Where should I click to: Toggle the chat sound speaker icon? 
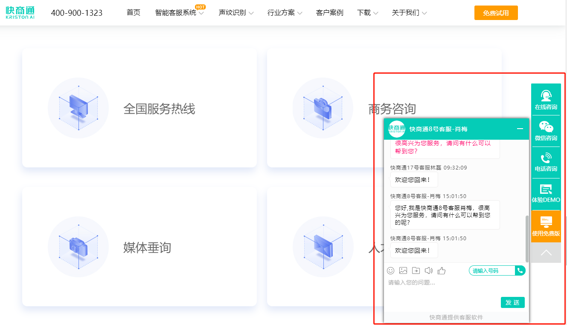point(429,270)
